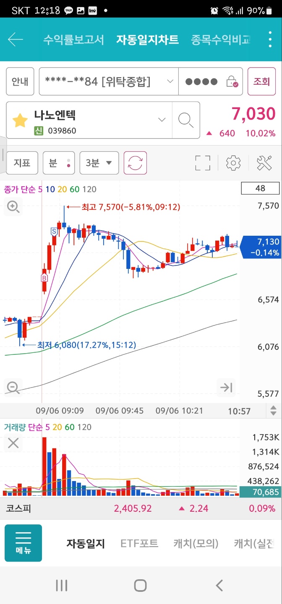Jump to the latest candle arrow
Screen dimensions: 282x604
pos(226,387)
